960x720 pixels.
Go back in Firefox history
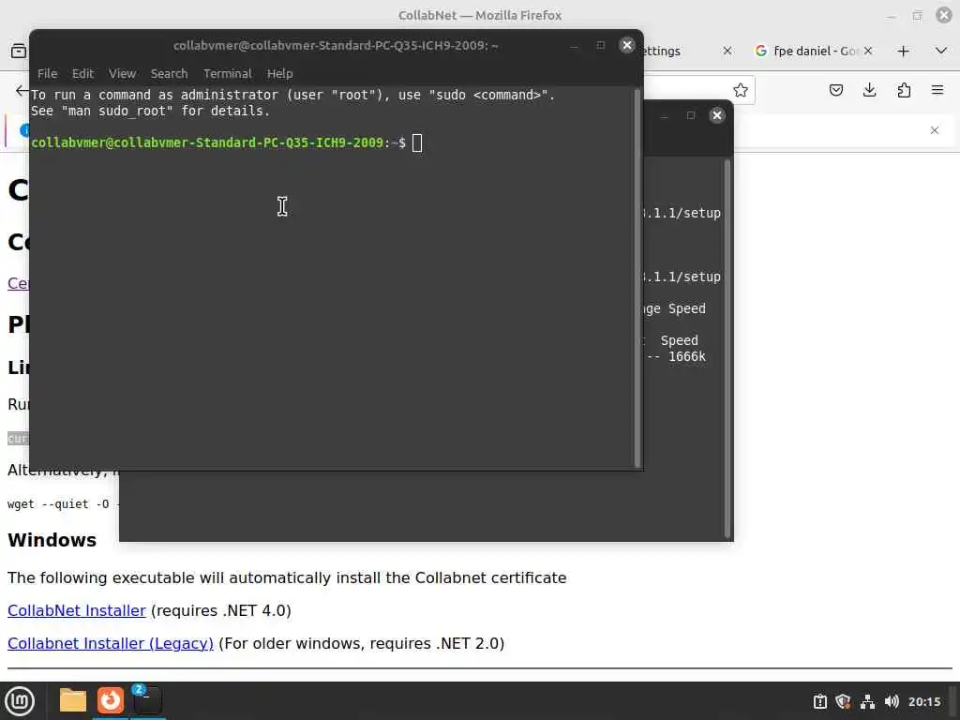coord(22,91)
